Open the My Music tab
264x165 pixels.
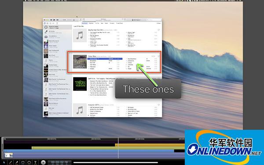tap(84, 23)
